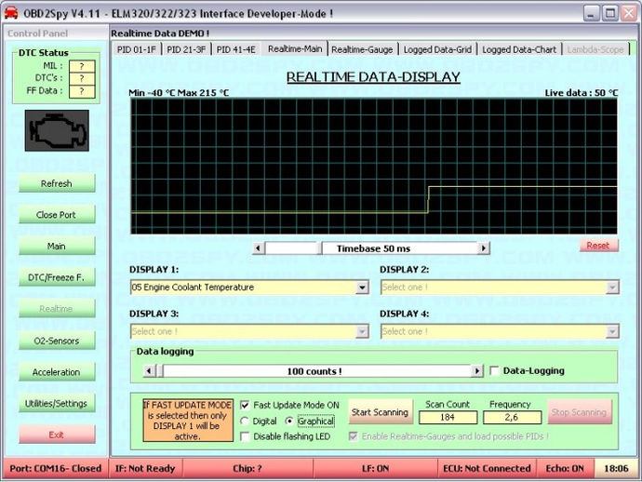This screenshot has height=482, width=642.
Task: Toggle Enable Realtime-Gauges checkbox
Action: [353, 436]
